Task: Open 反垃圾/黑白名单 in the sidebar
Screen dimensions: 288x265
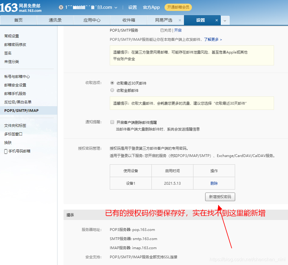Action: click(x=18, y=102)
